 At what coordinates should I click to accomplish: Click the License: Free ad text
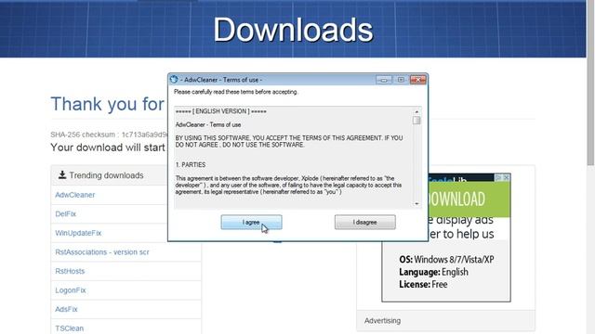coord(423,284)
